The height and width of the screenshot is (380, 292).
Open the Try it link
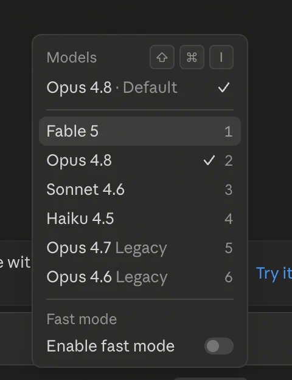274,274
